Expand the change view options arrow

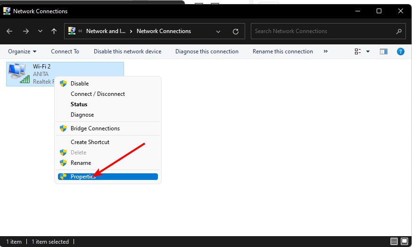[368, 51]
